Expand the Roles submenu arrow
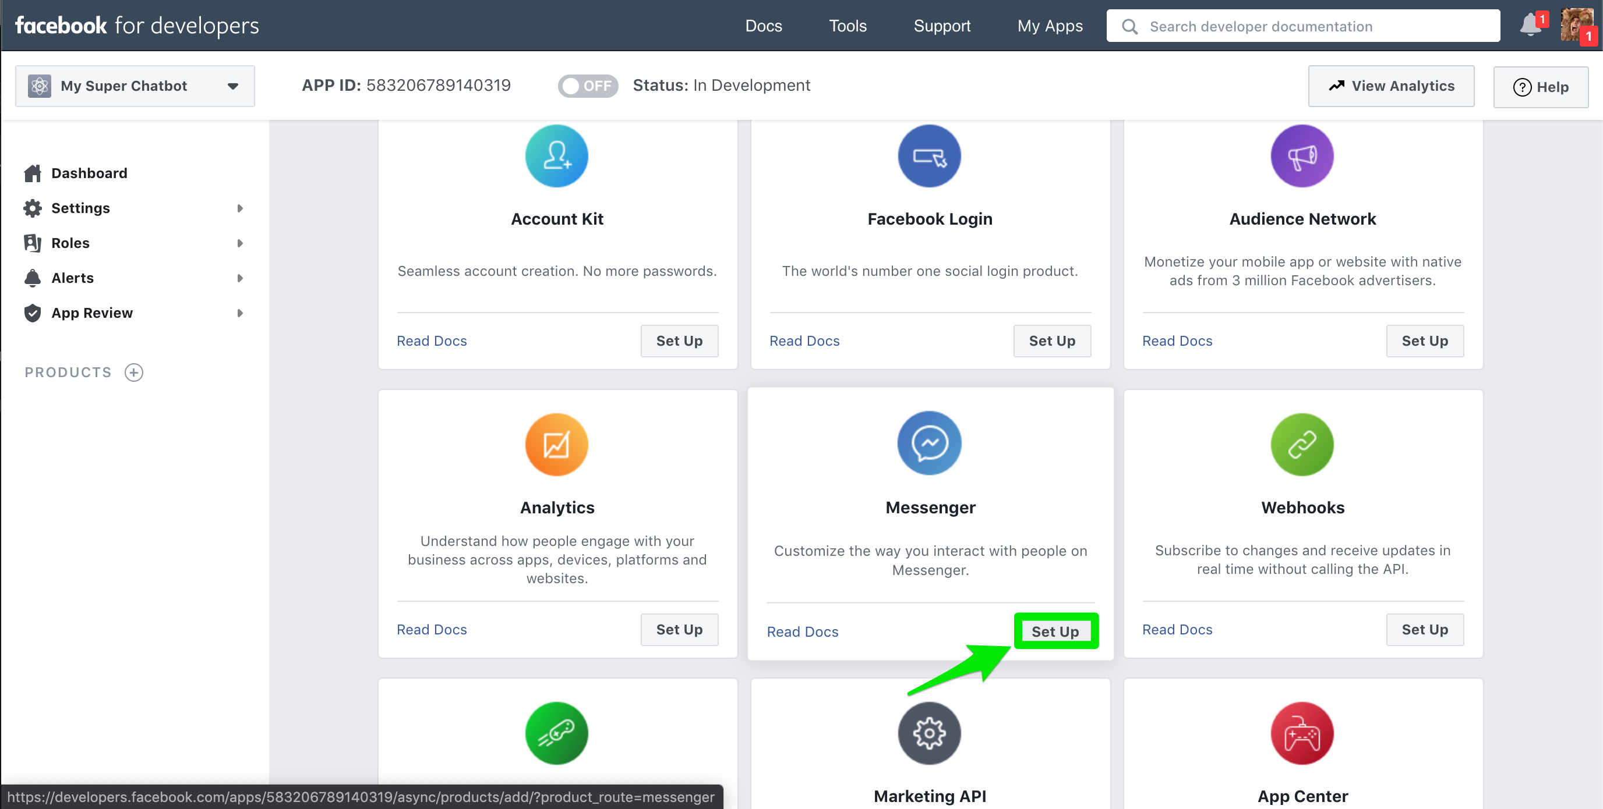1603x809 pixels. (x=239, y=243)
